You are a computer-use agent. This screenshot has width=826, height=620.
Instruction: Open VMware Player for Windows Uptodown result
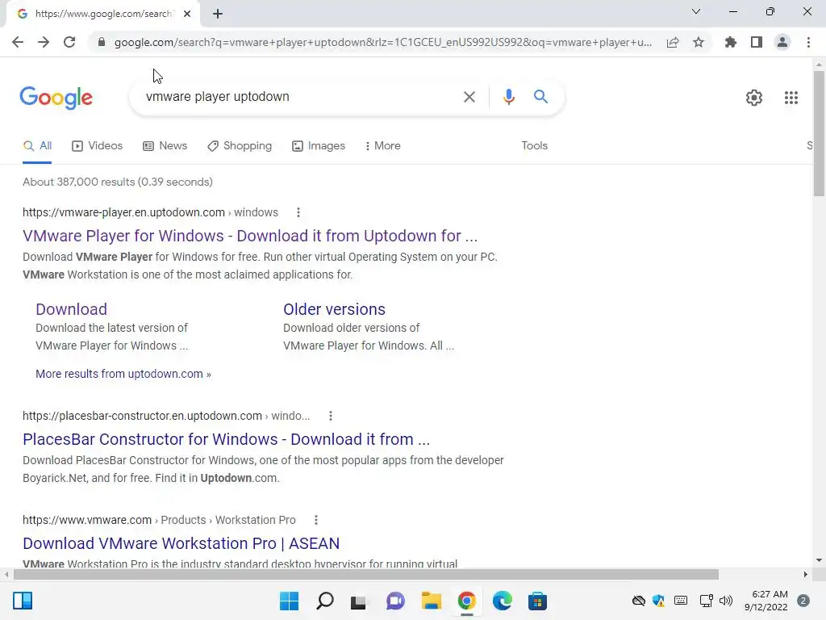(x=250, y=237)
